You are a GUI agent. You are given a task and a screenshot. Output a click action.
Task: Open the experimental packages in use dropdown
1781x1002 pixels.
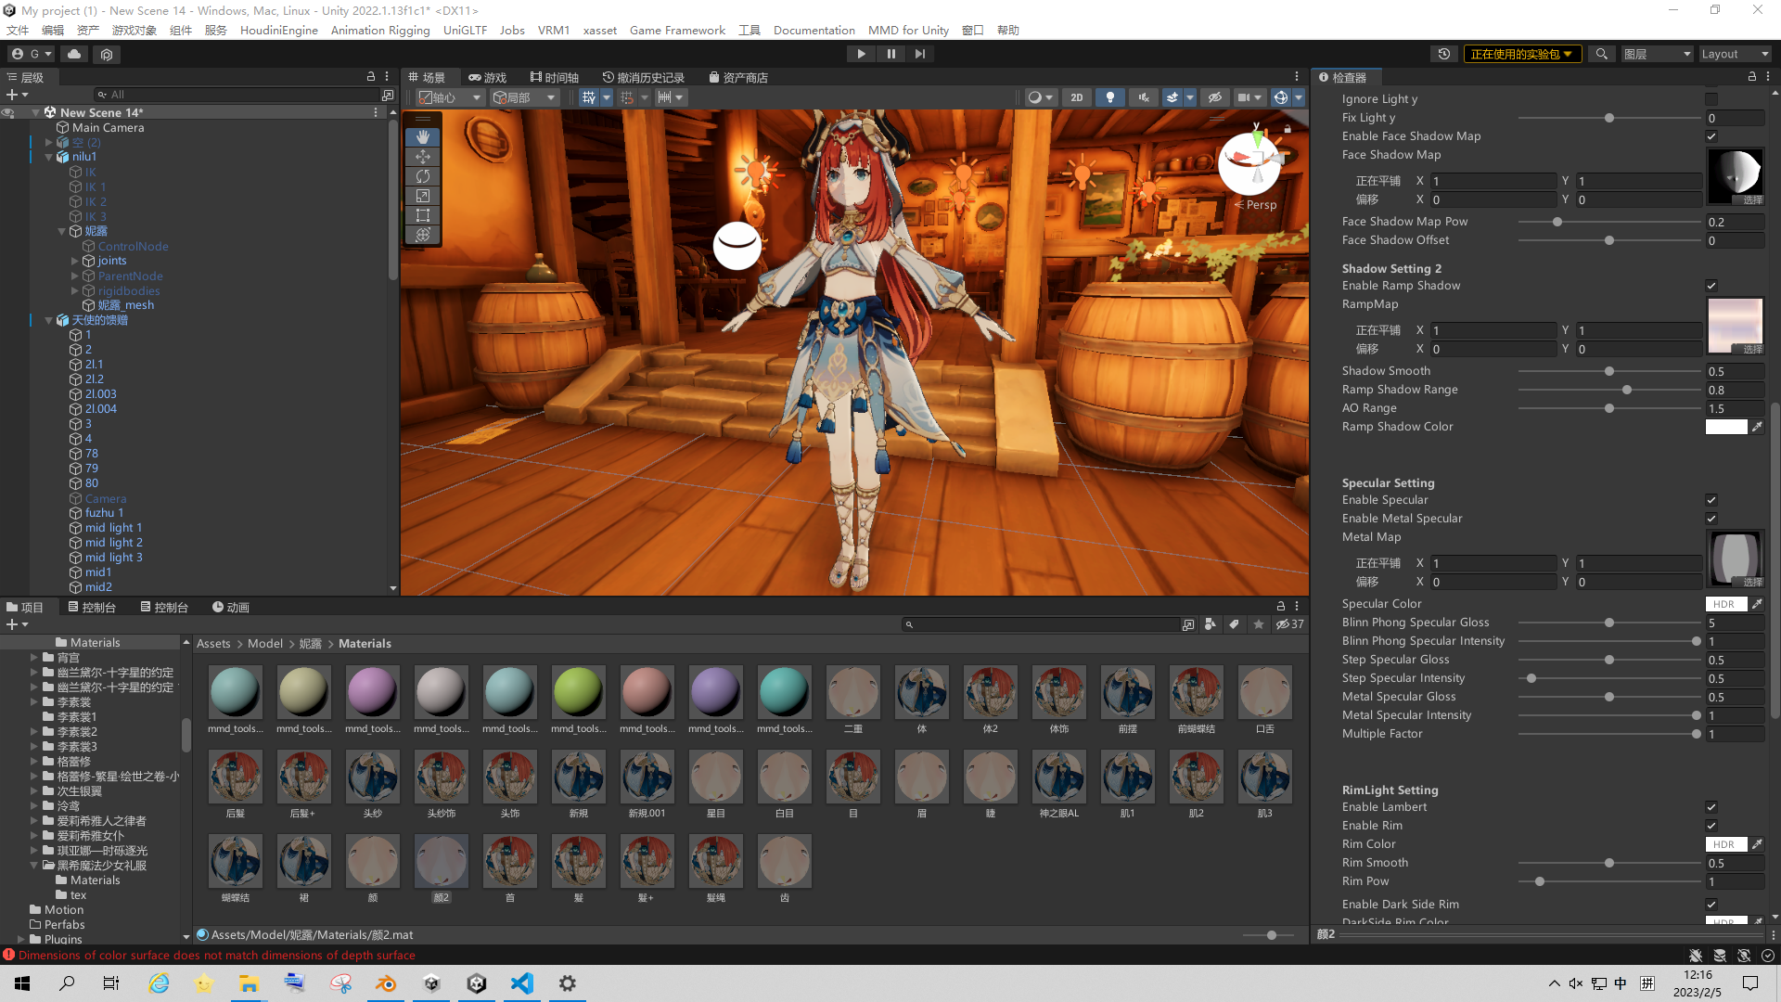tap(1521, 54)
